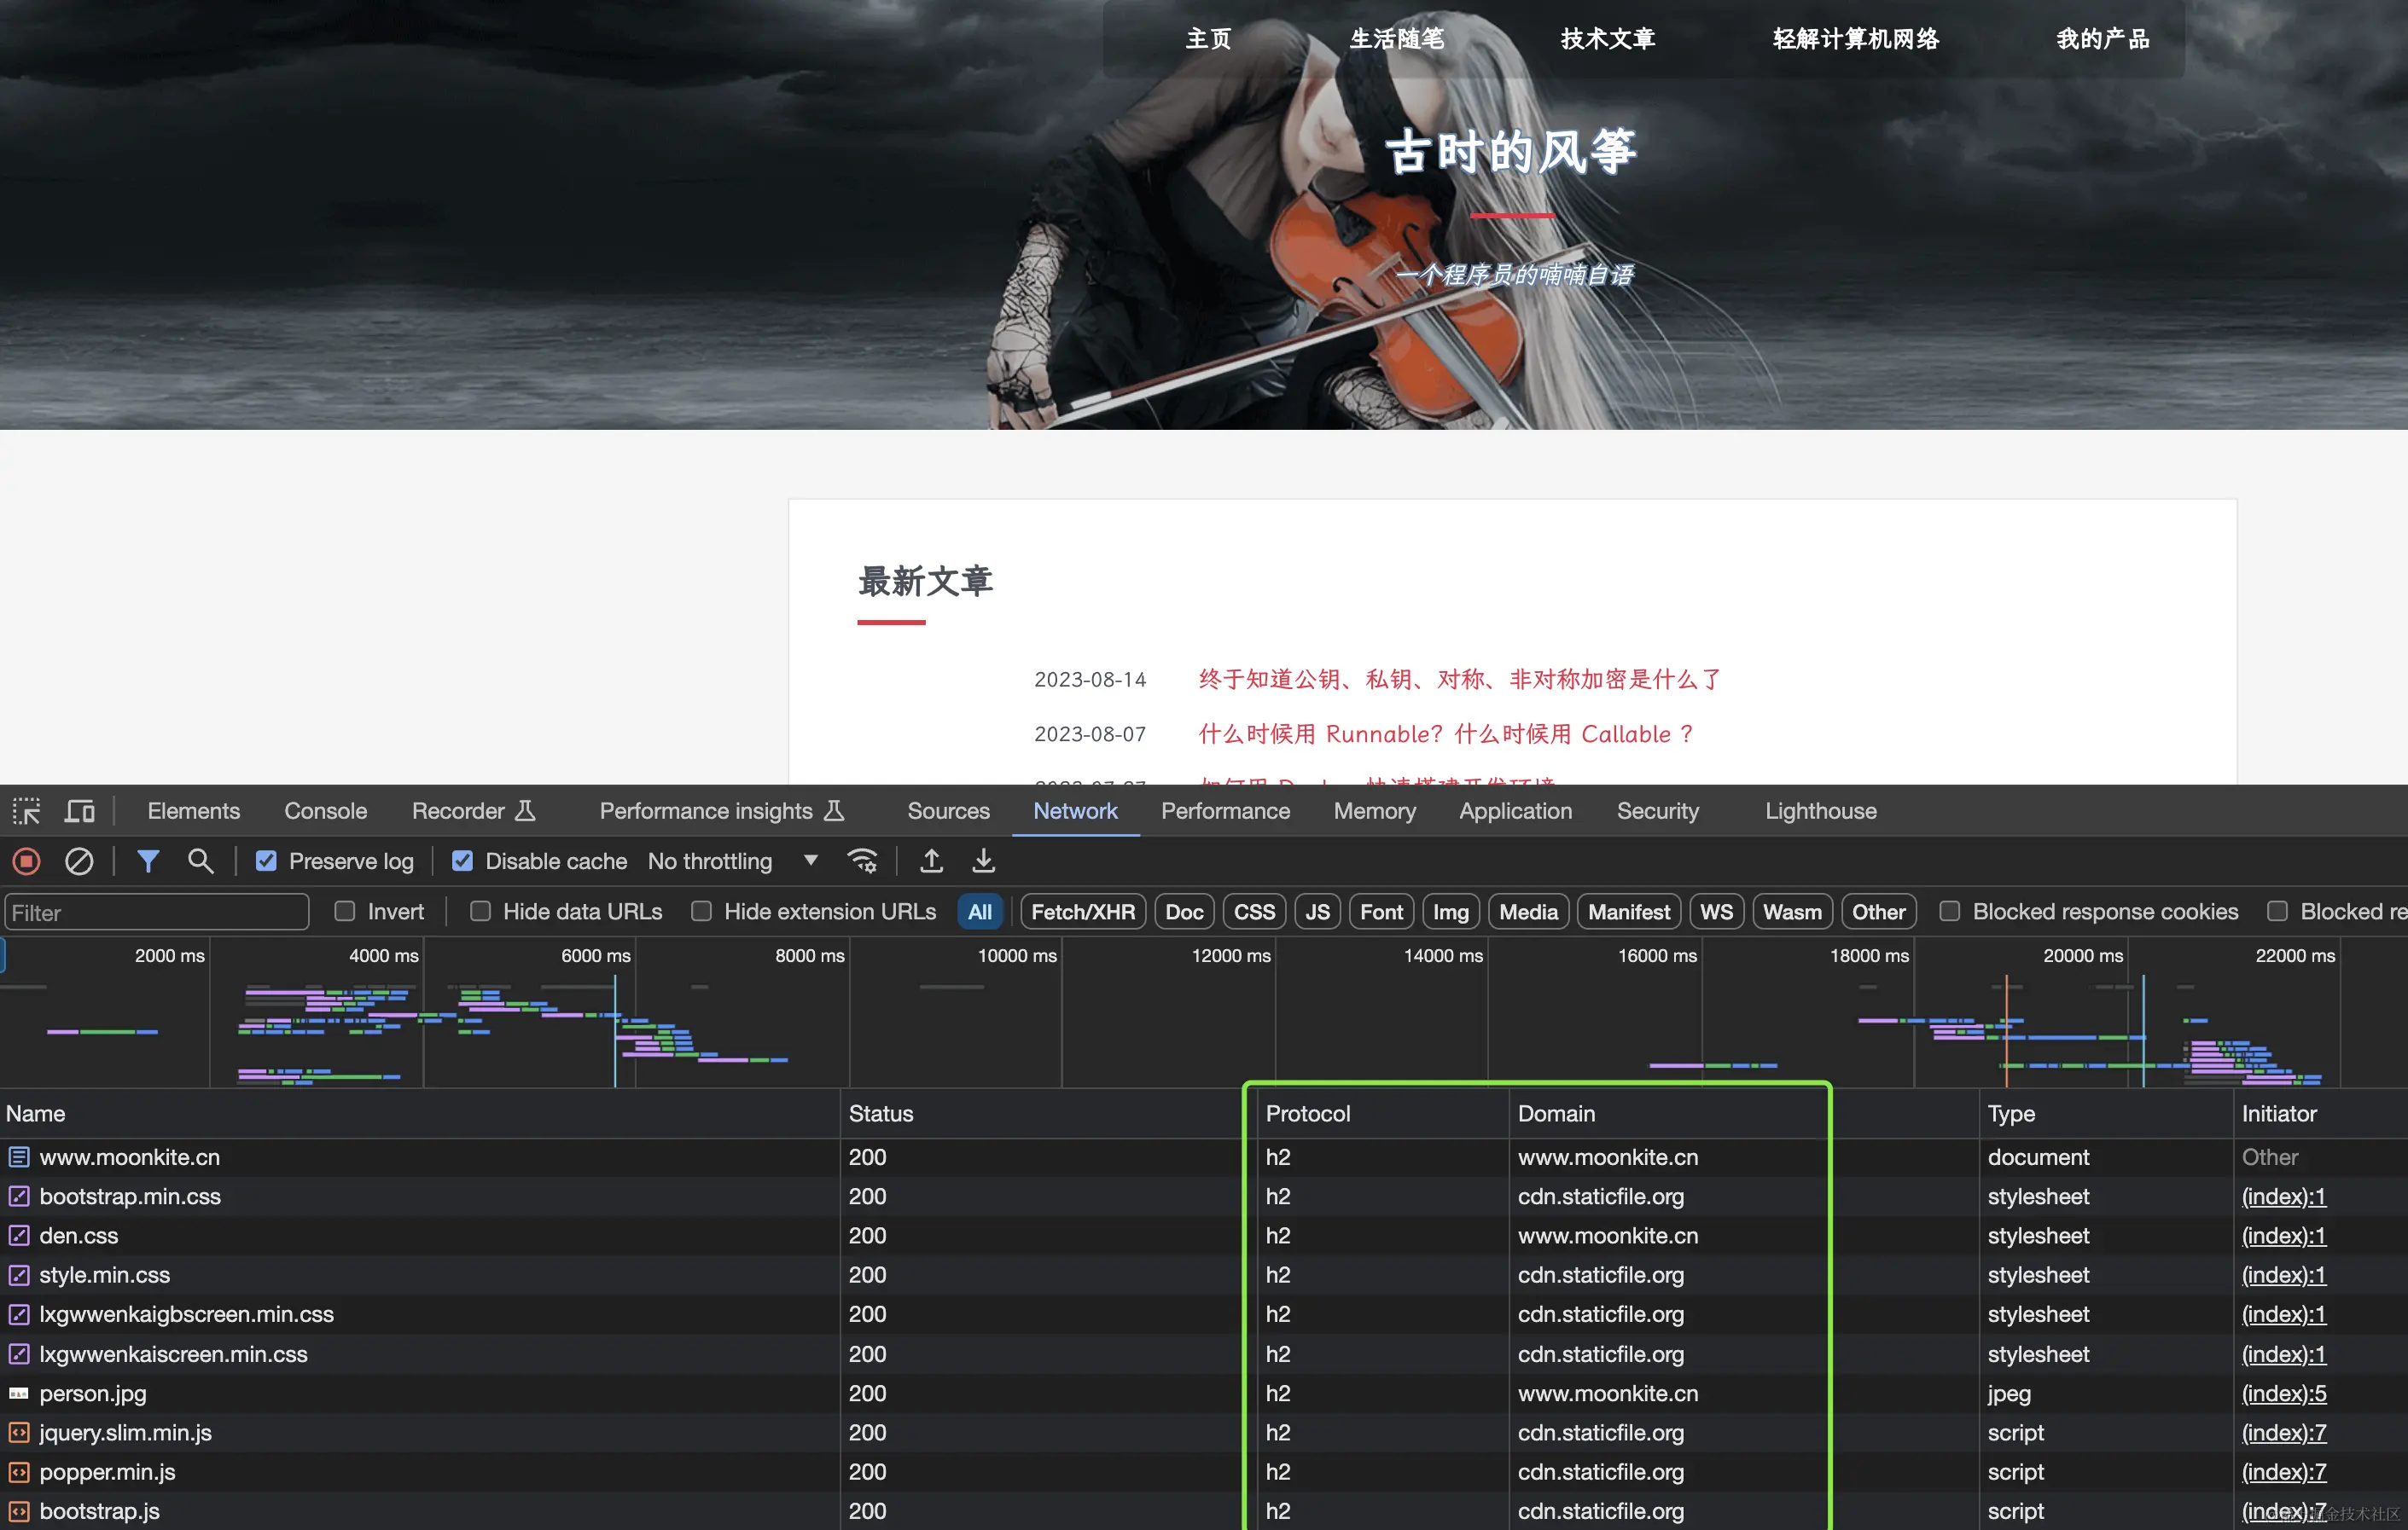Clear the network log

click(x=79, y=861)
